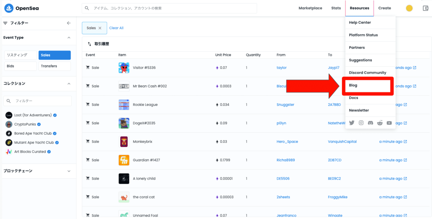Open the wallet icon in header

(426, 8)
